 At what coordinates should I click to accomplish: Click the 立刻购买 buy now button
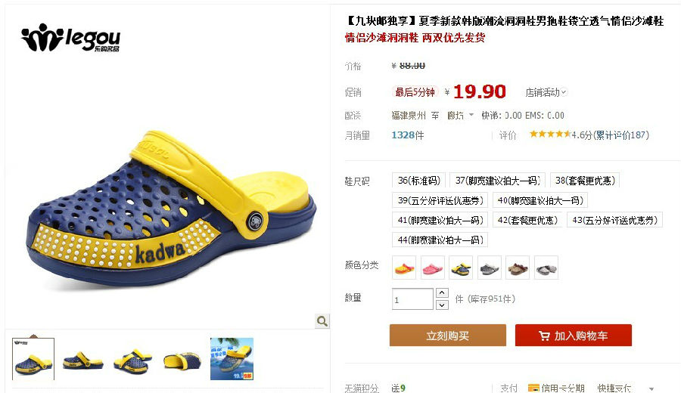448,336
